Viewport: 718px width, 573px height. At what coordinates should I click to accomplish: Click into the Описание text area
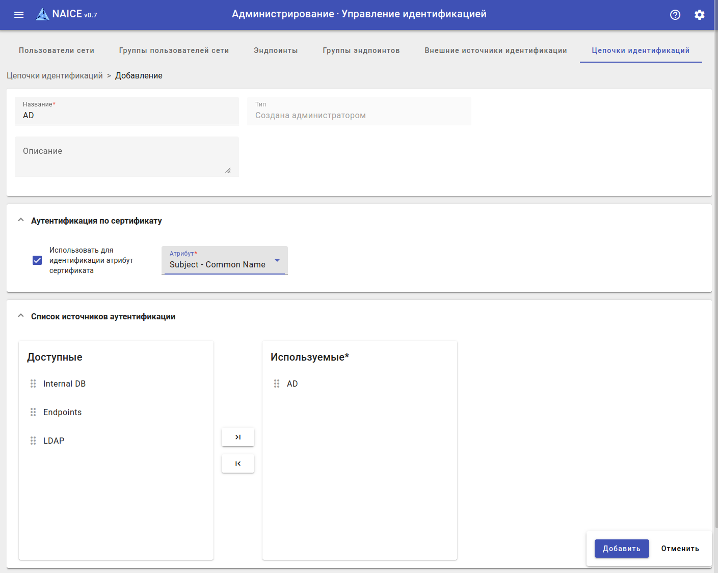coord(126,157)
